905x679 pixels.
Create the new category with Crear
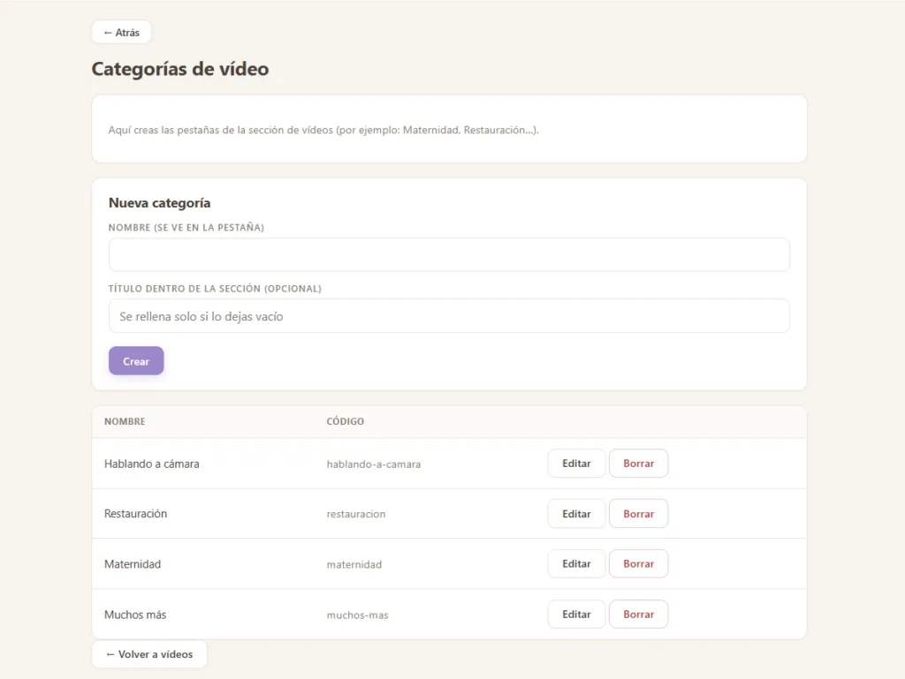point(136,361)
